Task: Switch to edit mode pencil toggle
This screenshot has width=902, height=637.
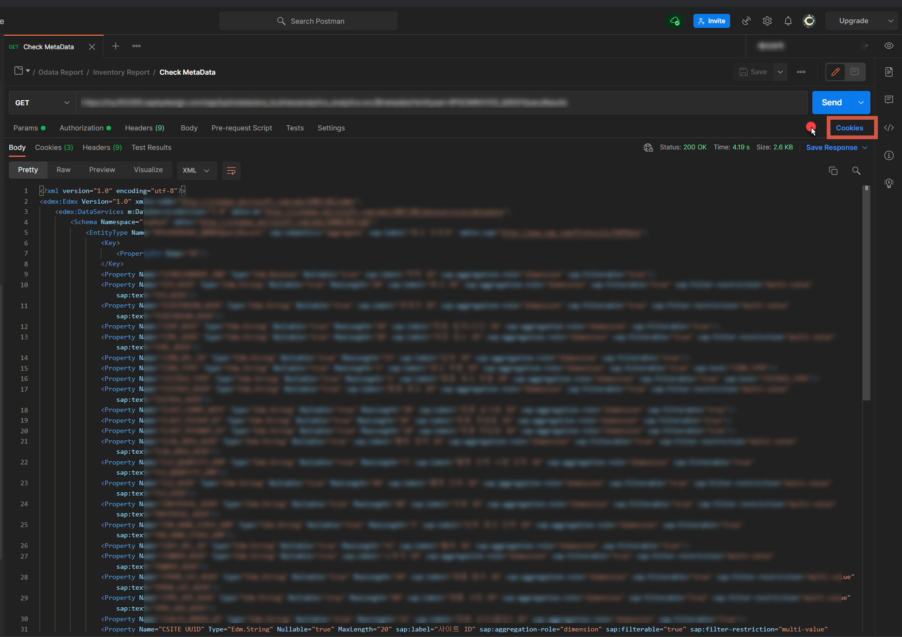Action: tap(835, 72)
